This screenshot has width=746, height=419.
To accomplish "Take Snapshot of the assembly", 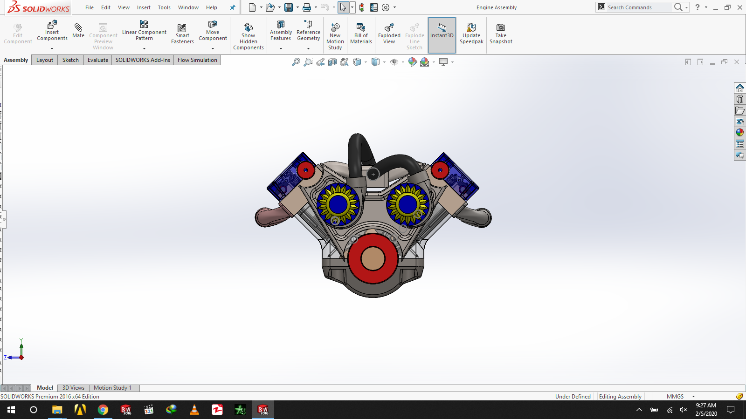I will tap(501, 34).
